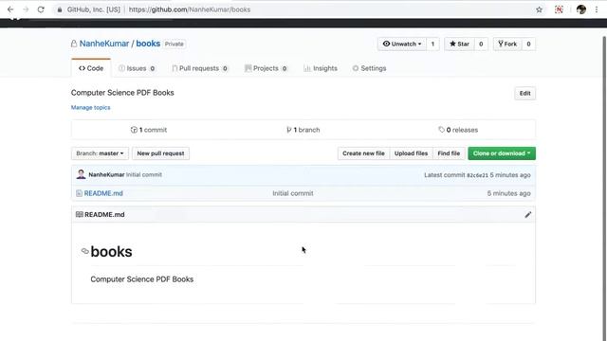Click Upload files button
Screen dimensions: 607x341
tap(411, 153)
